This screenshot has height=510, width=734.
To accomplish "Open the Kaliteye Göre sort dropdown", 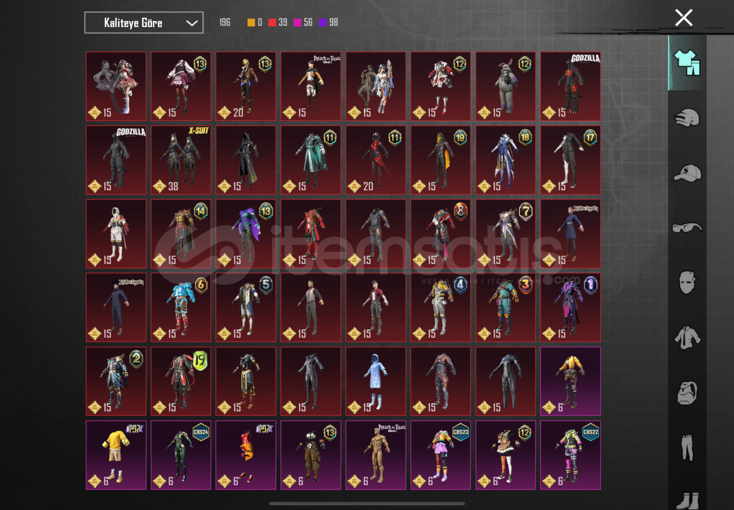I will [144, 23].
